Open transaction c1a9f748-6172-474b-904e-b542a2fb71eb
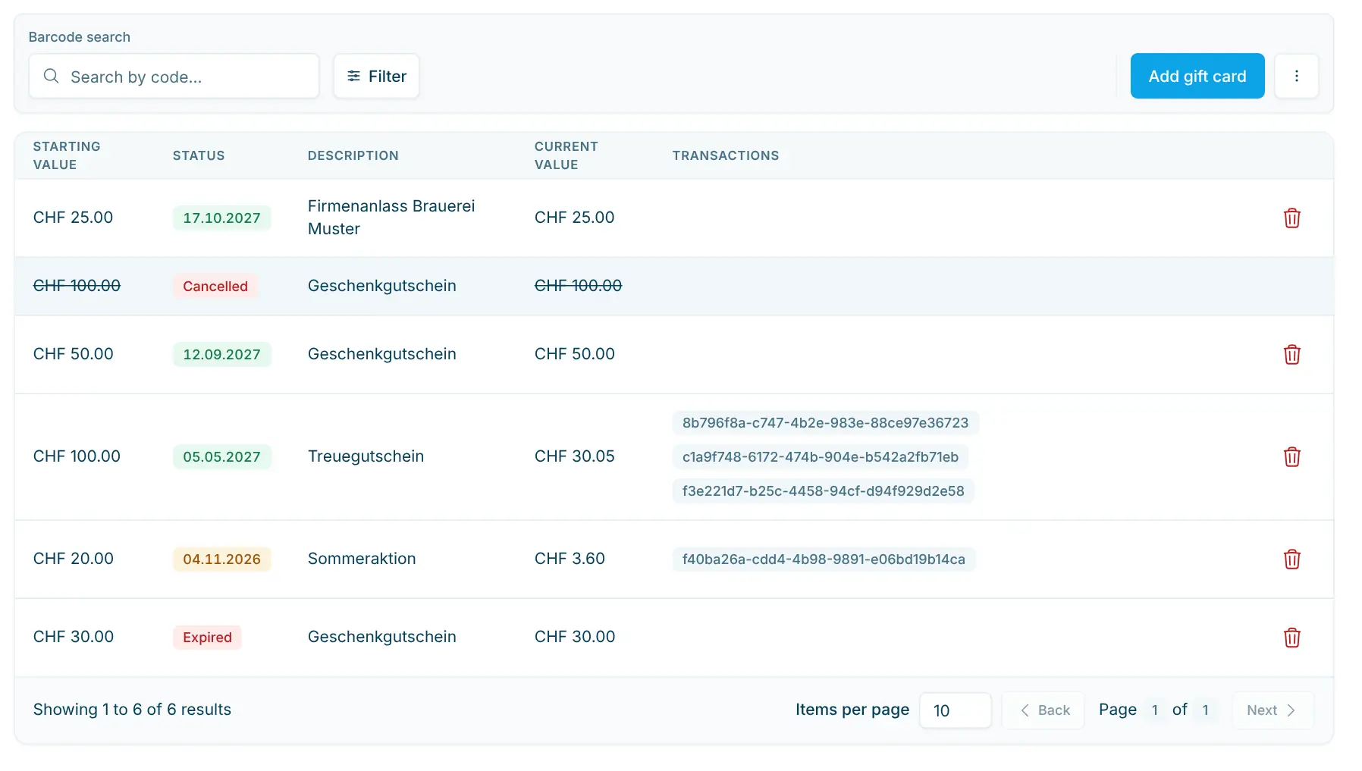The height and width of the screenshot is (771, 1362). (820, 457)
